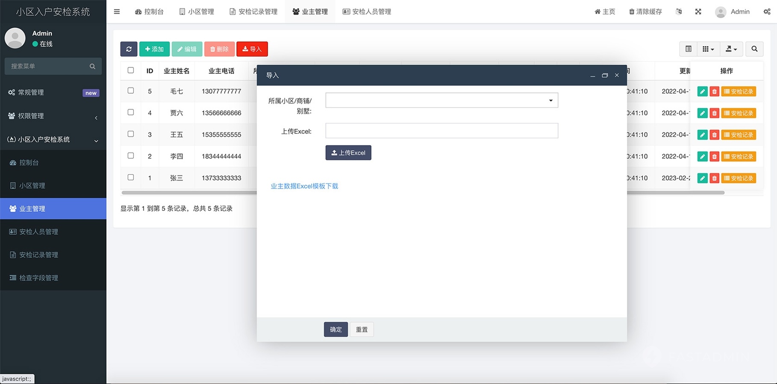Image resolution: width=777 pixels, height=384 pixels.
Task: Select the checkbox for 王五 row
Action: click(131, 134)
